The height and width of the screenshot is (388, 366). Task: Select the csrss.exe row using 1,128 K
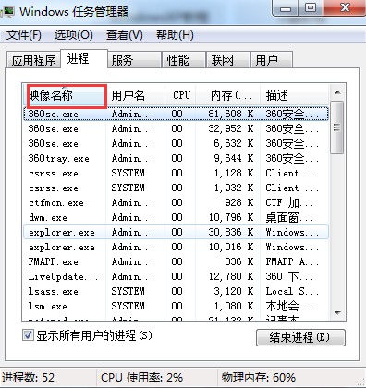point(177,173)
